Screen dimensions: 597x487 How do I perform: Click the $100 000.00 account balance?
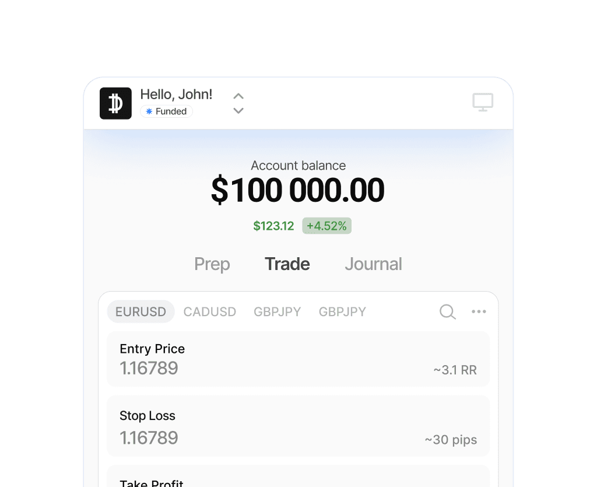click(297, 190)
